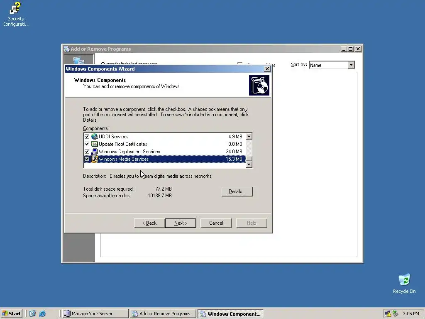
Task: Open the Sort by Name dropdown
Action: coord(351,65)
